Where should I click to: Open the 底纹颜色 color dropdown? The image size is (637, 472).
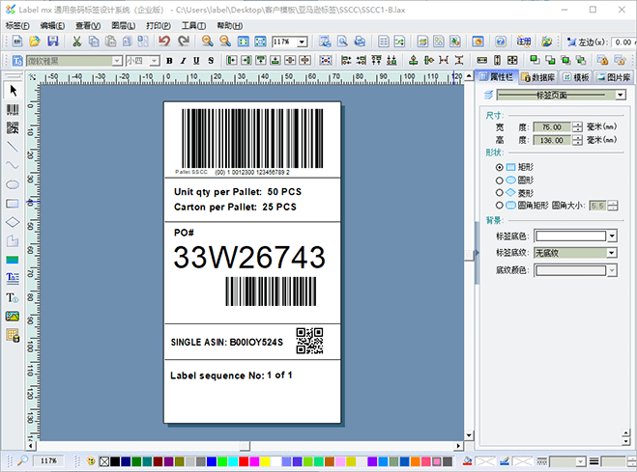point(612,270)
